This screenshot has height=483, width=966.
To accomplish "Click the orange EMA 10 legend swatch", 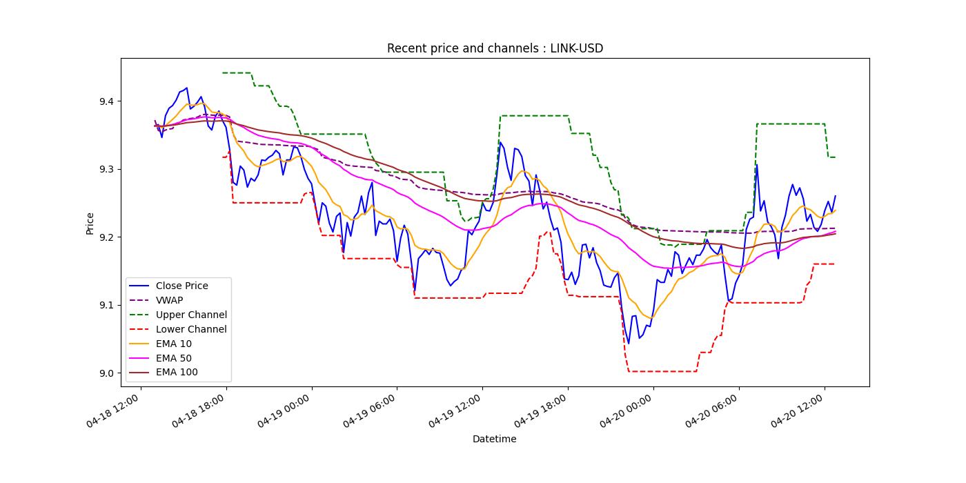I will [x=140, y=344].
